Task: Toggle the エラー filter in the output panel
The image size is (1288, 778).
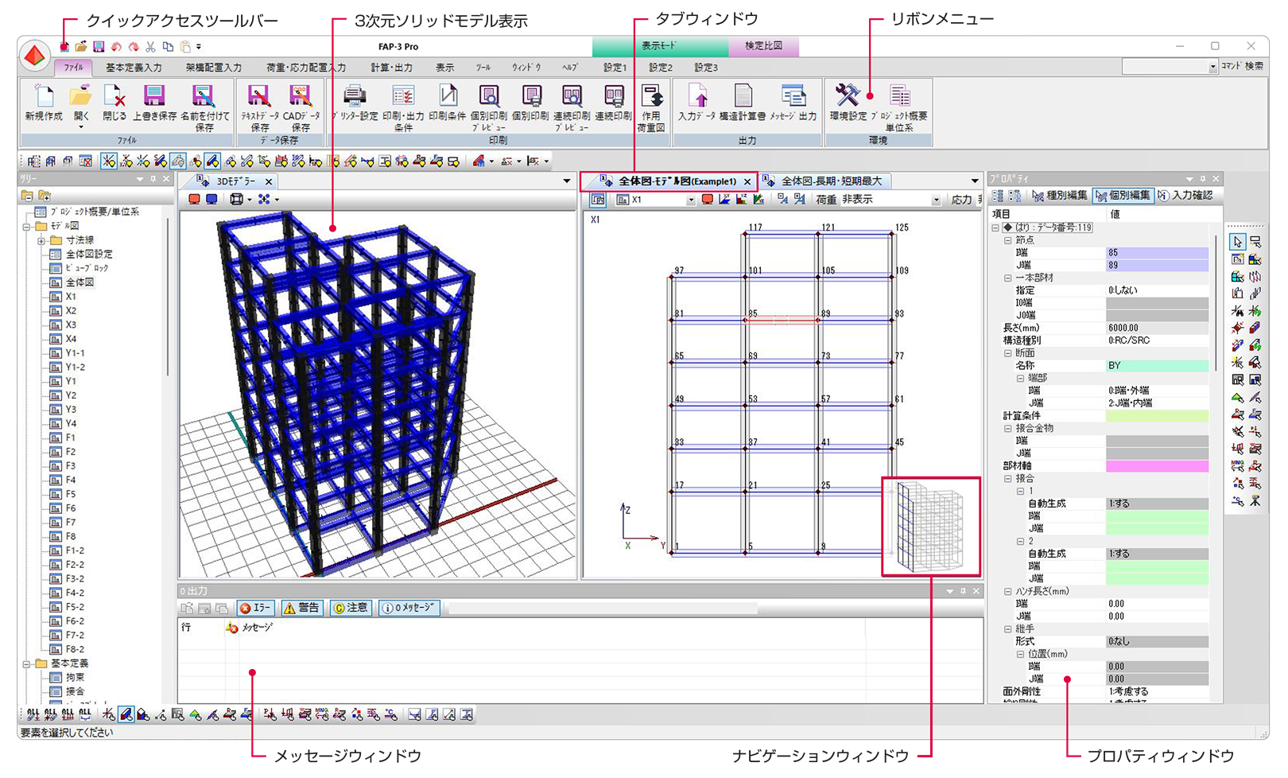Action: 256,608
